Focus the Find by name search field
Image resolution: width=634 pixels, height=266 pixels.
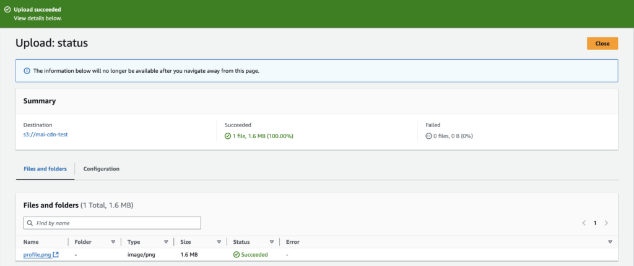[x=115, y=223]
